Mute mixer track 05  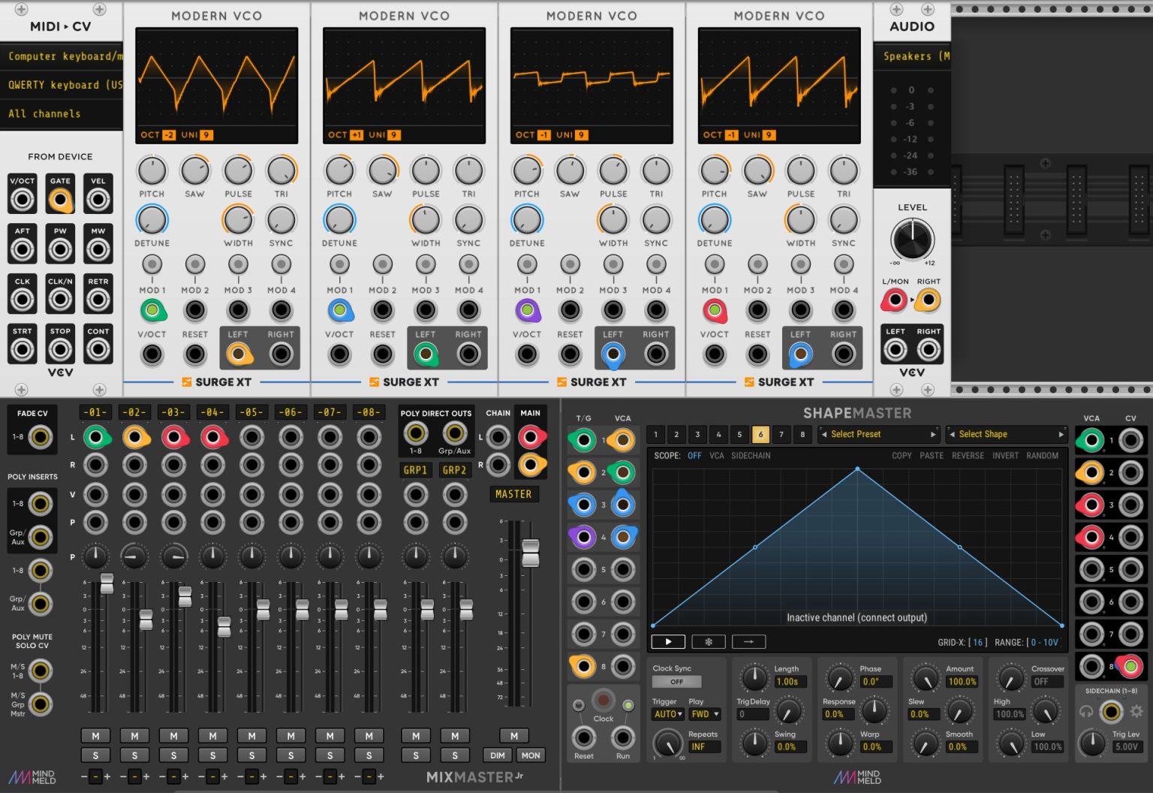(x=251, y=736)
